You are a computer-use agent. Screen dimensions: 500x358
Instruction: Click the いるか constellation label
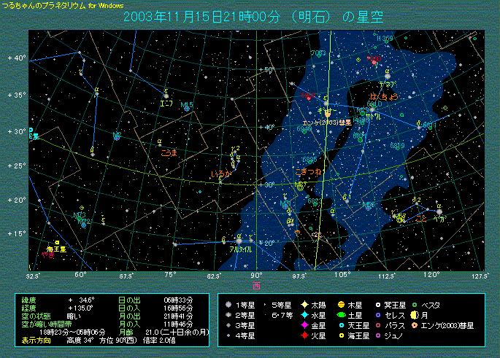pyautogui.click(x=220, y=174)
